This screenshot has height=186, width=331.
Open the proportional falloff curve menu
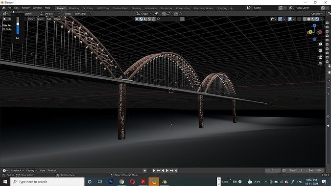pyautogui.click(x=181, y=14)
